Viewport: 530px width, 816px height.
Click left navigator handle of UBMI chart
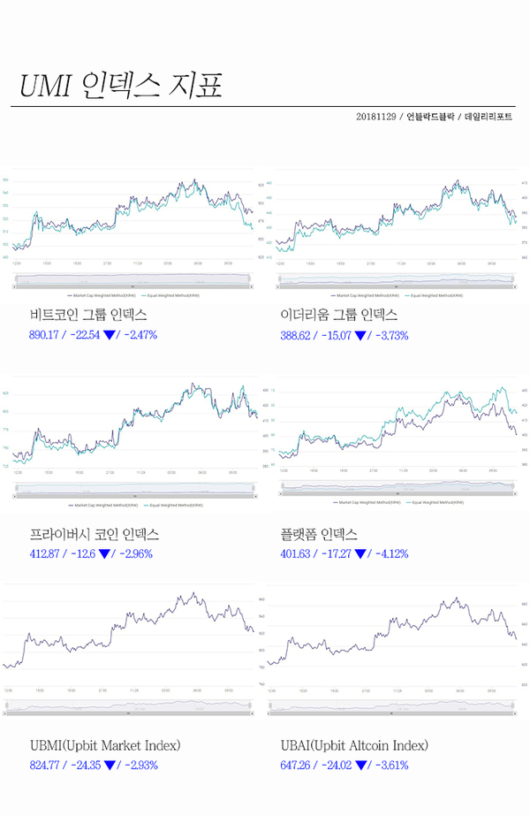[7, 705]
